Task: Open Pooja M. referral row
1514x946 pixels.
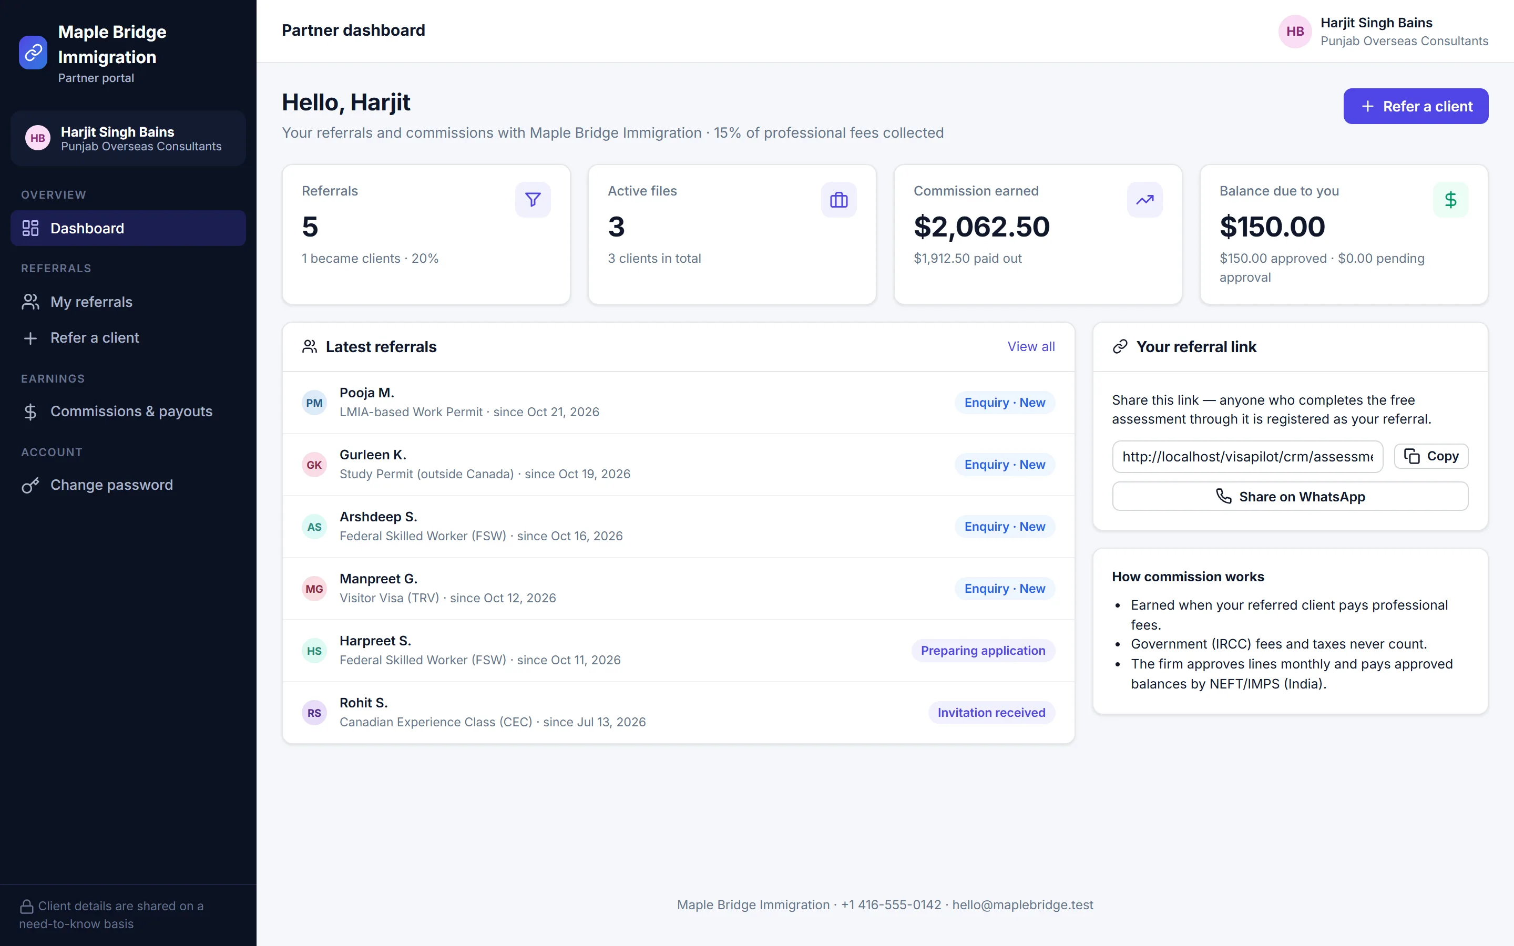Action: [678, 403]
